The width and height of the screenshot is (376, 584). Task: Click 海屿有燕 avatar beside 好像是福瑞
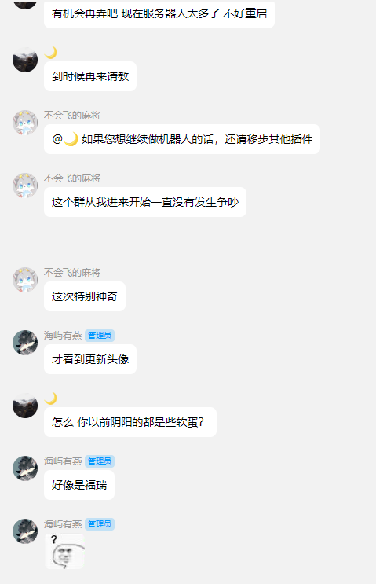25,468
